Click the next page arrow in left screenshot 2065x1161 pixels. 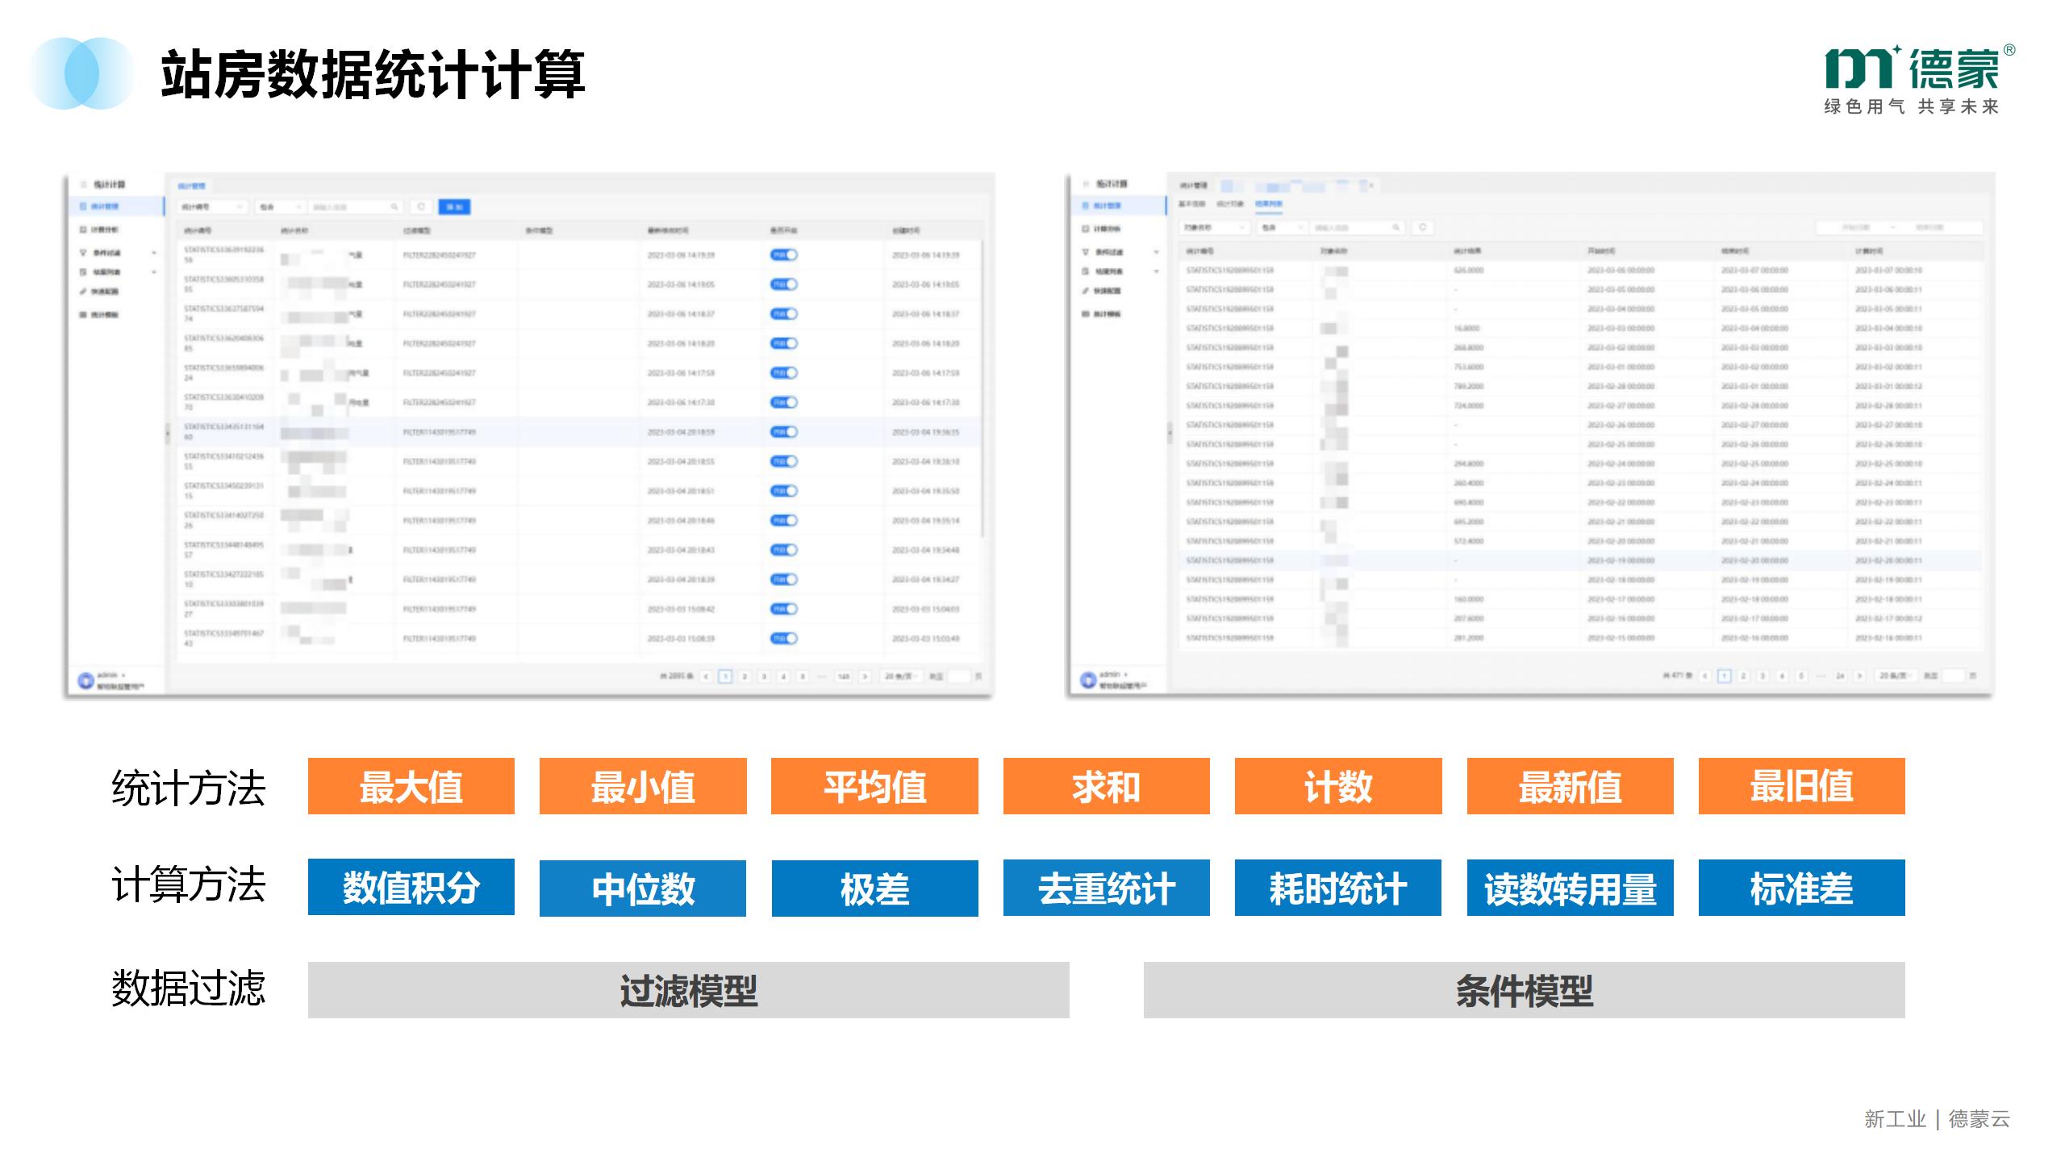click(x=865, y=676)
